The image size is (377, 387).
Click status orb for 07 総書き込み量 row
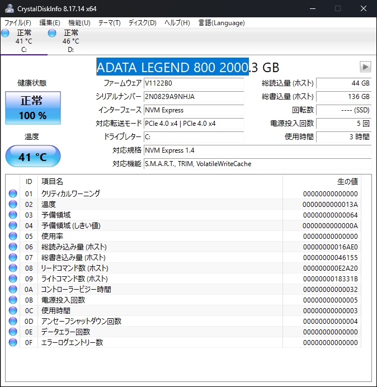point(13,257)
